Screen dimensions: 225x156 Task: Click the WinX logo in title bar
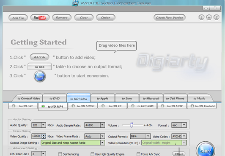75,3
